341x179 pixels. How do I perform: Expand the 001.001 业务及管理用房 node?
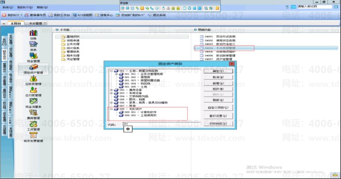click(116, 74)
